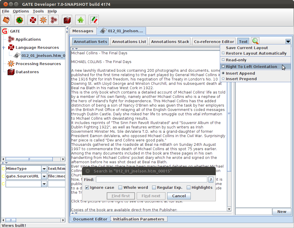Image resolution: width=294 pixels, height=228 pixels.
Task: Open the MimeType combo box dropdown
Action: (44, 169)
